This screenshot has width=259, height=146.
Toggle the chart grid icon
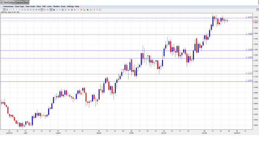(54, 10)
